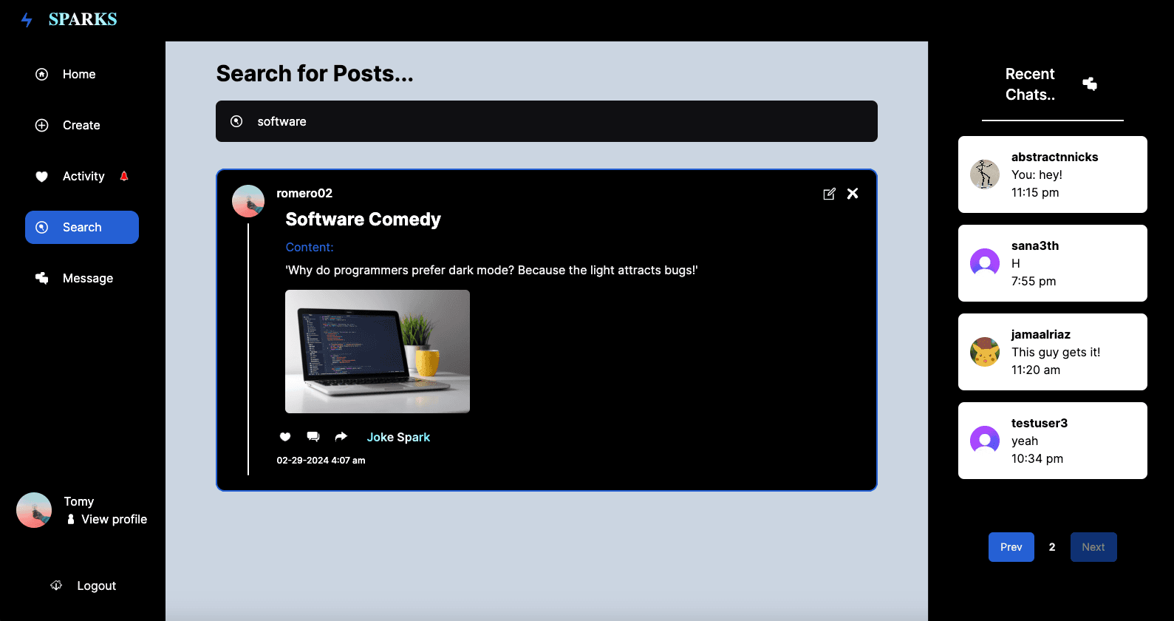Click the Activity notification bell icon
Image resolution: width=1174 pixels, height=621 pixels.
tap(124, 176)
